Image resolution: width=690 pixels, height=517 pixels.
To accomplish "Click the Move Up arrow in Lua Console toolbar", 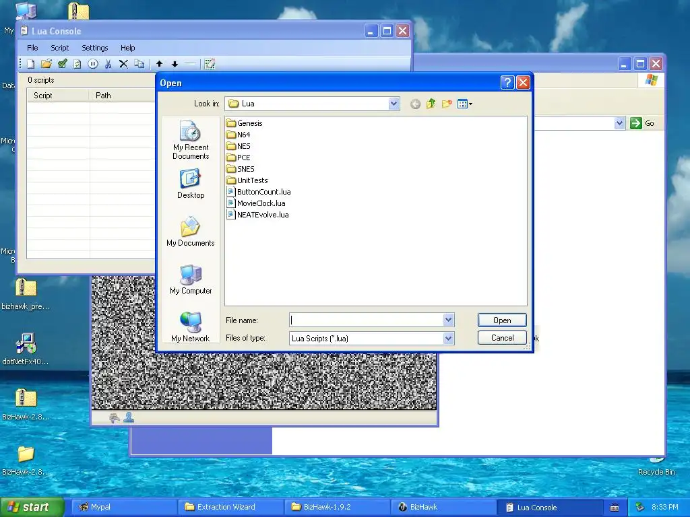I will pyautogui.click(x=159, y=64).
